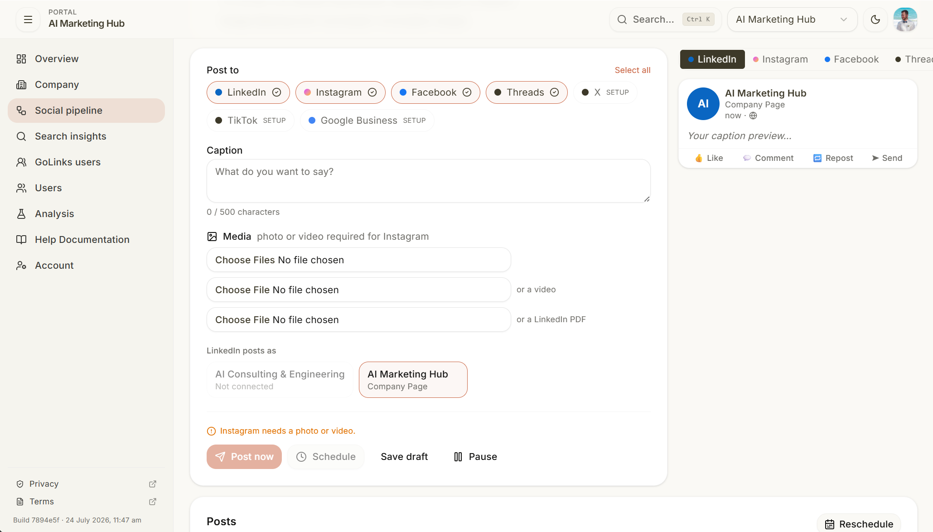Click the build version text in footer
Screen dimensions: 933x532
77,520
